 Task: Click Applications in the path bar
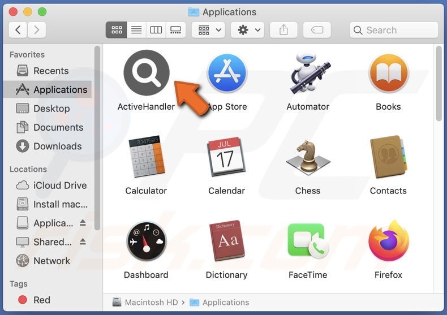point(219,302)
